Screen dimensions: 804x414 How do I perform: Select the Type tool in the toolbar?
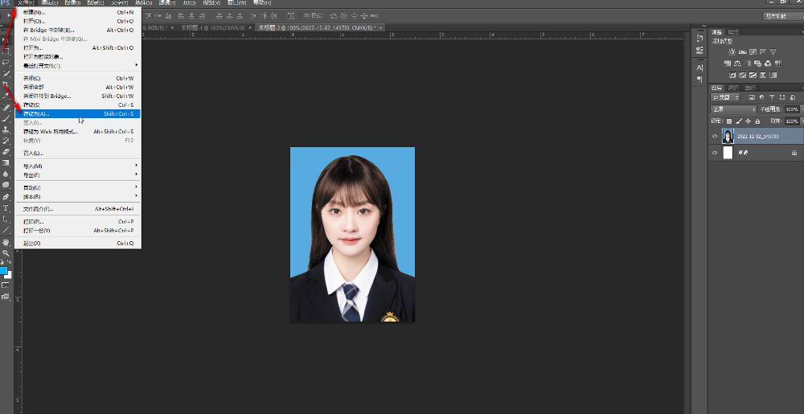coord(6,208)
